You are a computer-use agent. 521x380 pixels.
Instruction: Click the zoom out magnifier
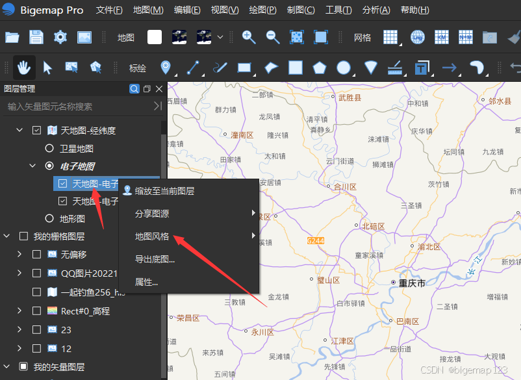coord(272,37)
